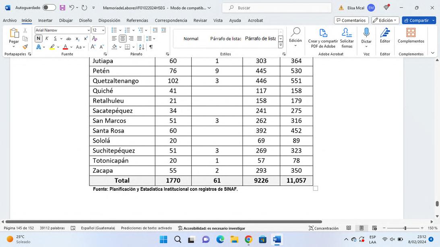Activate the Format Painter brush

(25, 47)
